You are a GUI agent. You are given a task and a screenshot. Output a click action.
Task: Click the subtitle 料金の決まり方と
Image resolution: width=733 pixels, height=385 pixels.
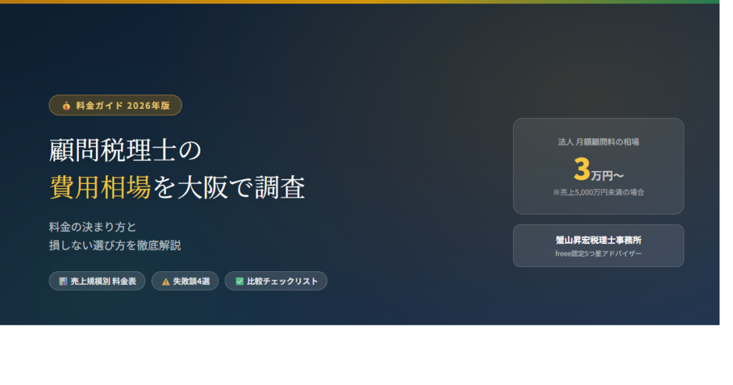pos(92,227)
